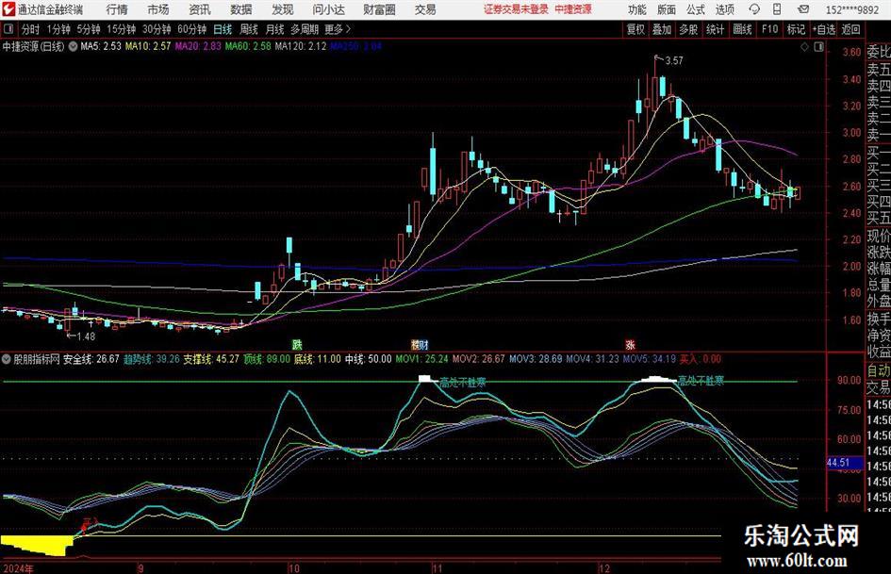Click the 证券交易未登录 login link

pos(516,9)
